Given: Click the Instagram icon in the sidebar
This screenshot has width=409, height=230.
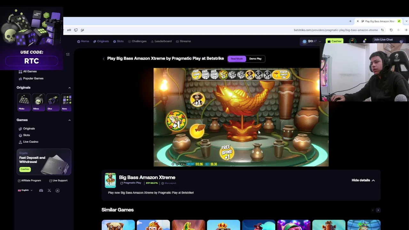Looking at the screenshot, I should point(58,190).
